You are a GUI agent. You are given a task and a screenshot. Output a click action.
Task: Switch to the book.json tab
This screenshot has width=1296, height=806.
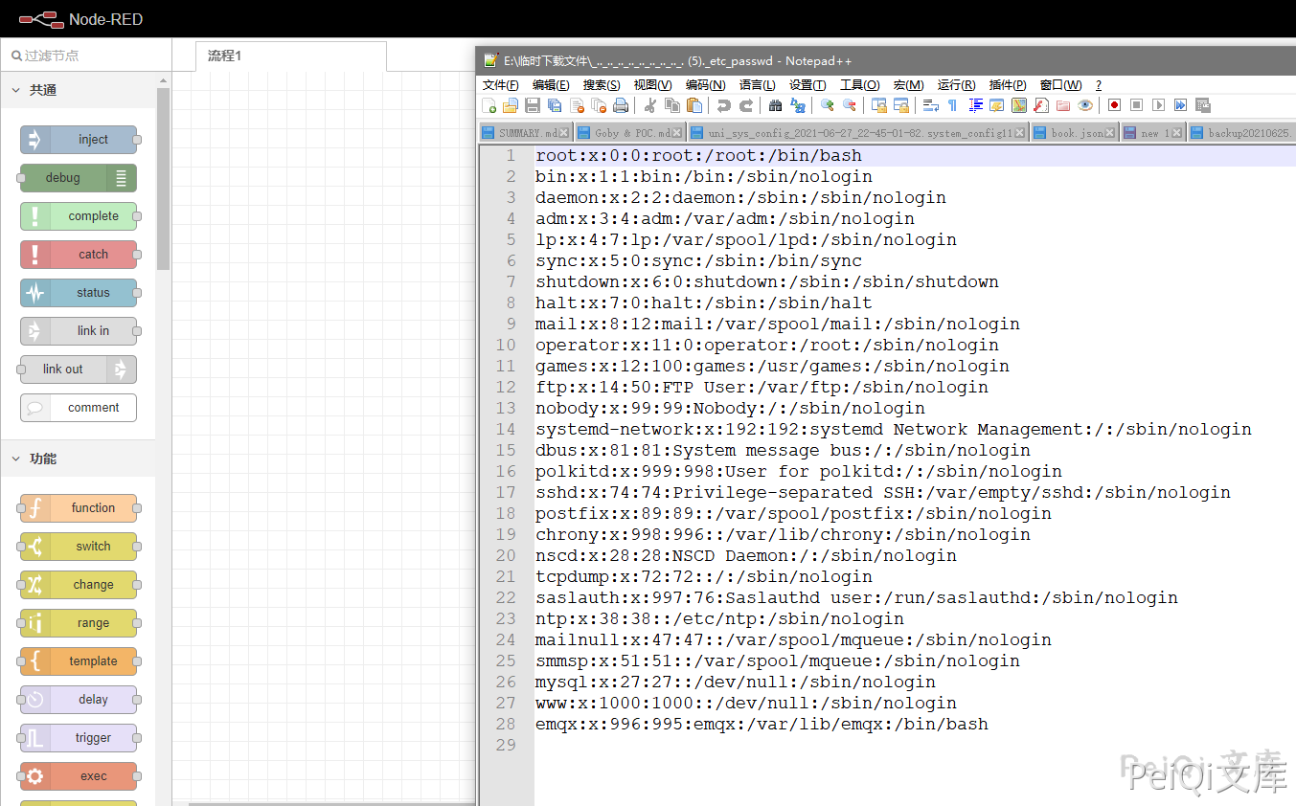pos(1076,133)
